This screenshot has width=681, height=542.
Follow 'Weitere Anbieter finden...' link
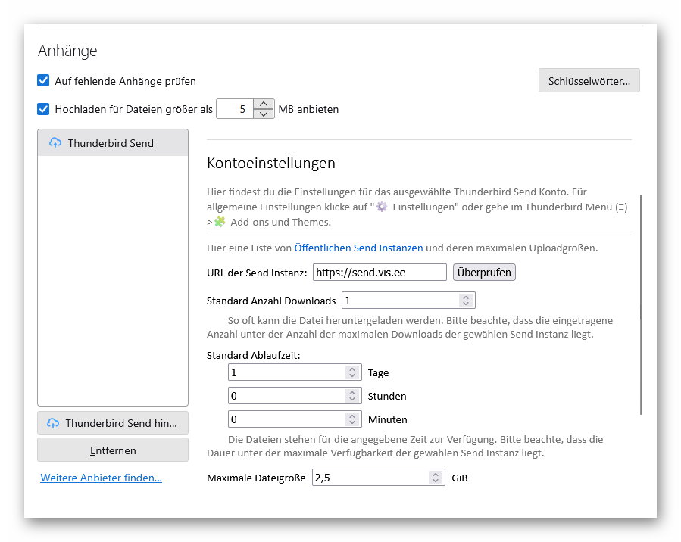[x=101, y=478]
